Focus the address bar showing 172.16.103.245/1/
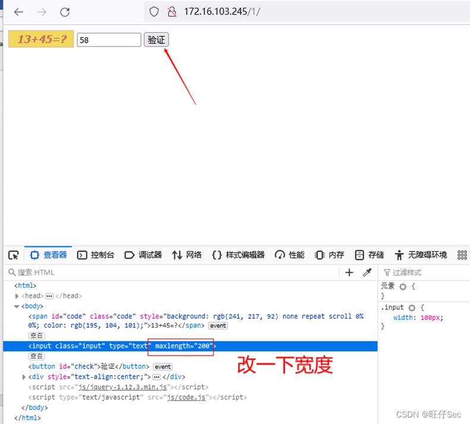This screenshot has height=424, width=470. (x=306, y=12)
